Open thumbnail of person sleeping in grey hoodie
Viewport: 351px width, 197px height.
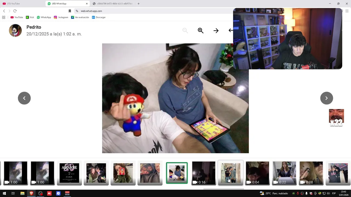[x=150, y=173]
